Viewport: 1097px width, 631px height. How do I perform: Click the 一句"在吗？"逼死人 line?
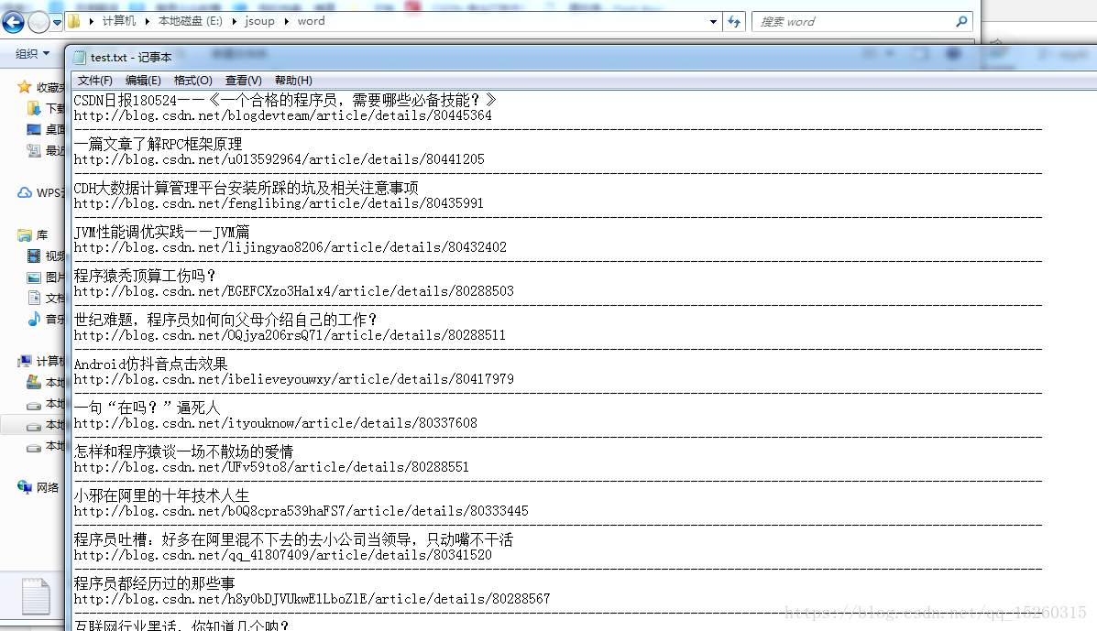tap(147, 408)
